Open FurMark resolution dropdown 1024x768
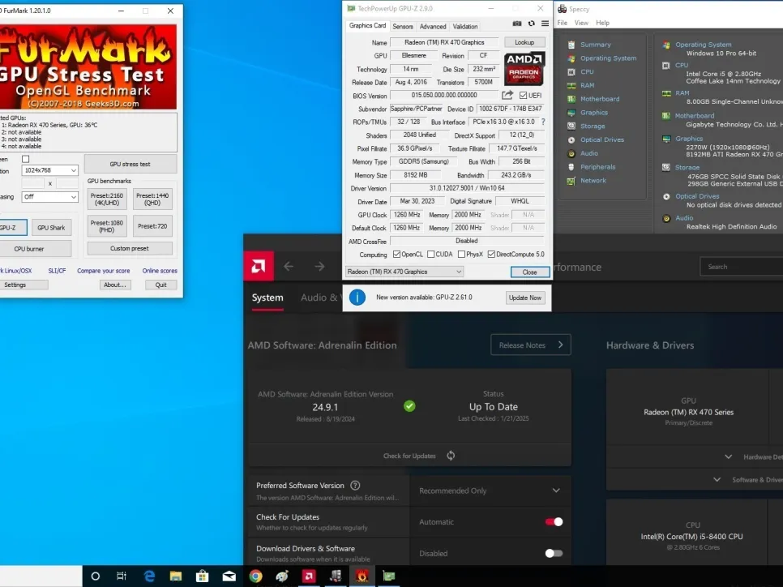The width and height of the screenshot is (783, 587). click(x=50, y=170)
